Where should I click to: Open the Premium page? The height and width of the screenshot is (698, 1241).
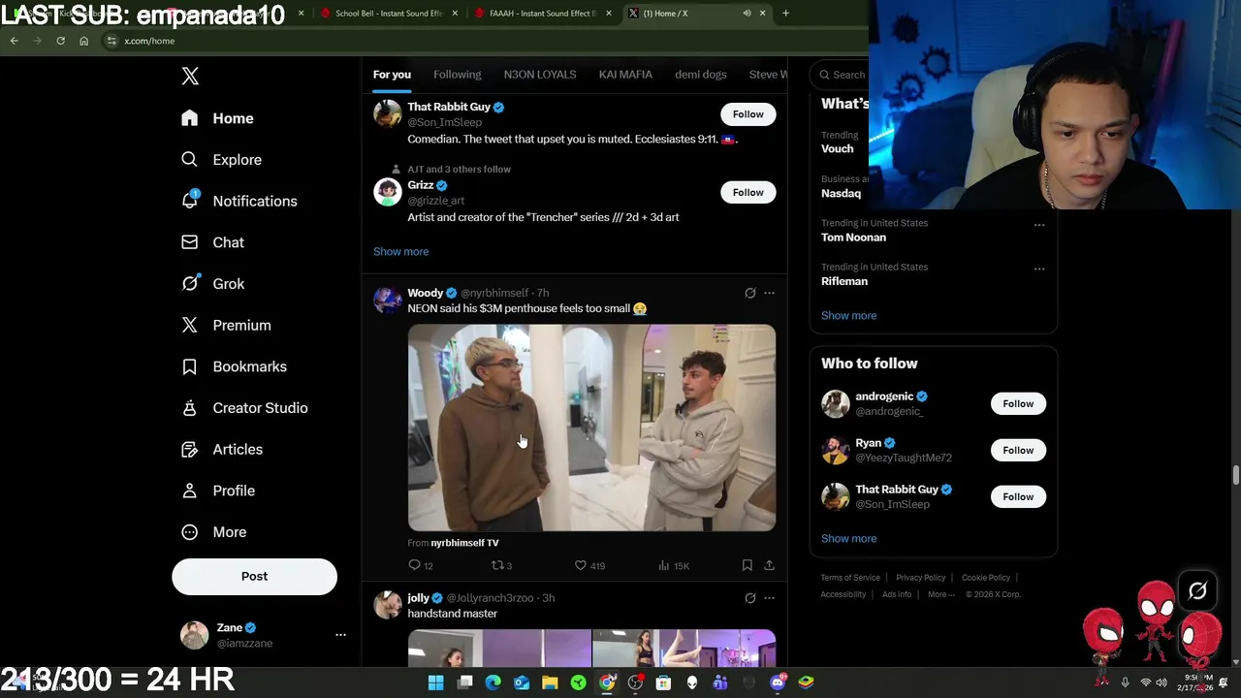click(227, 325)
